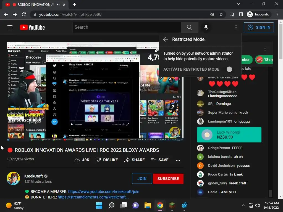Like the video with thumbs up
Viewport: 283px width, 212px height.
[82, 160]
